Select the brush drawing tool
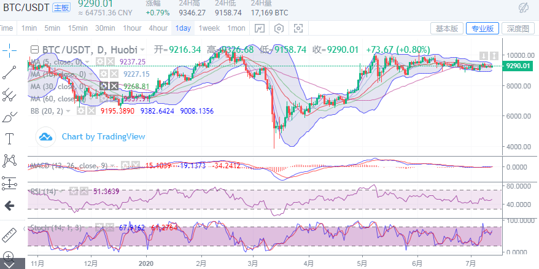This screenshot has height=269, width=539. (9, 117)
